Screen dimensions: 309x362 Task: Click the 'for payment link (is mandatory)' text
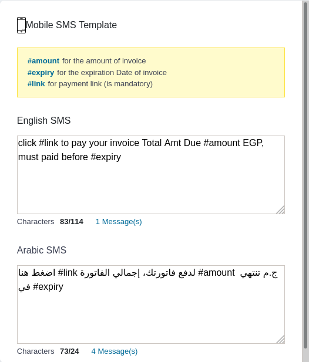100,84
